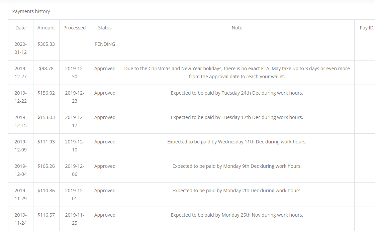Viewport: 375px width, 231px height.
Task: Click the $111.93 payment amount
Action: (x=46, y=142)
